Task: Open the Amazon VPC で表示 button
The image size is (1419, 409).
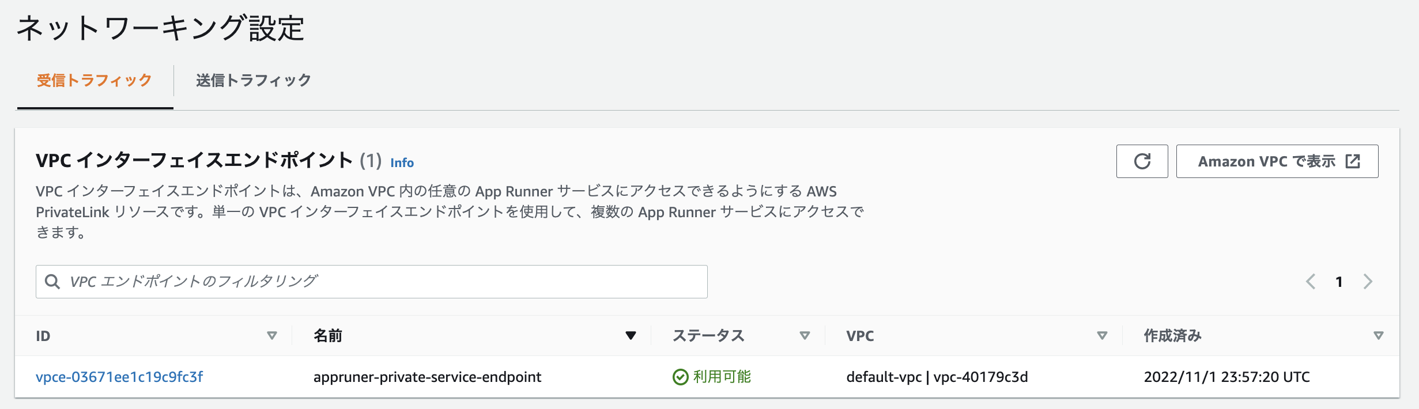Action: click(1267, 161)
